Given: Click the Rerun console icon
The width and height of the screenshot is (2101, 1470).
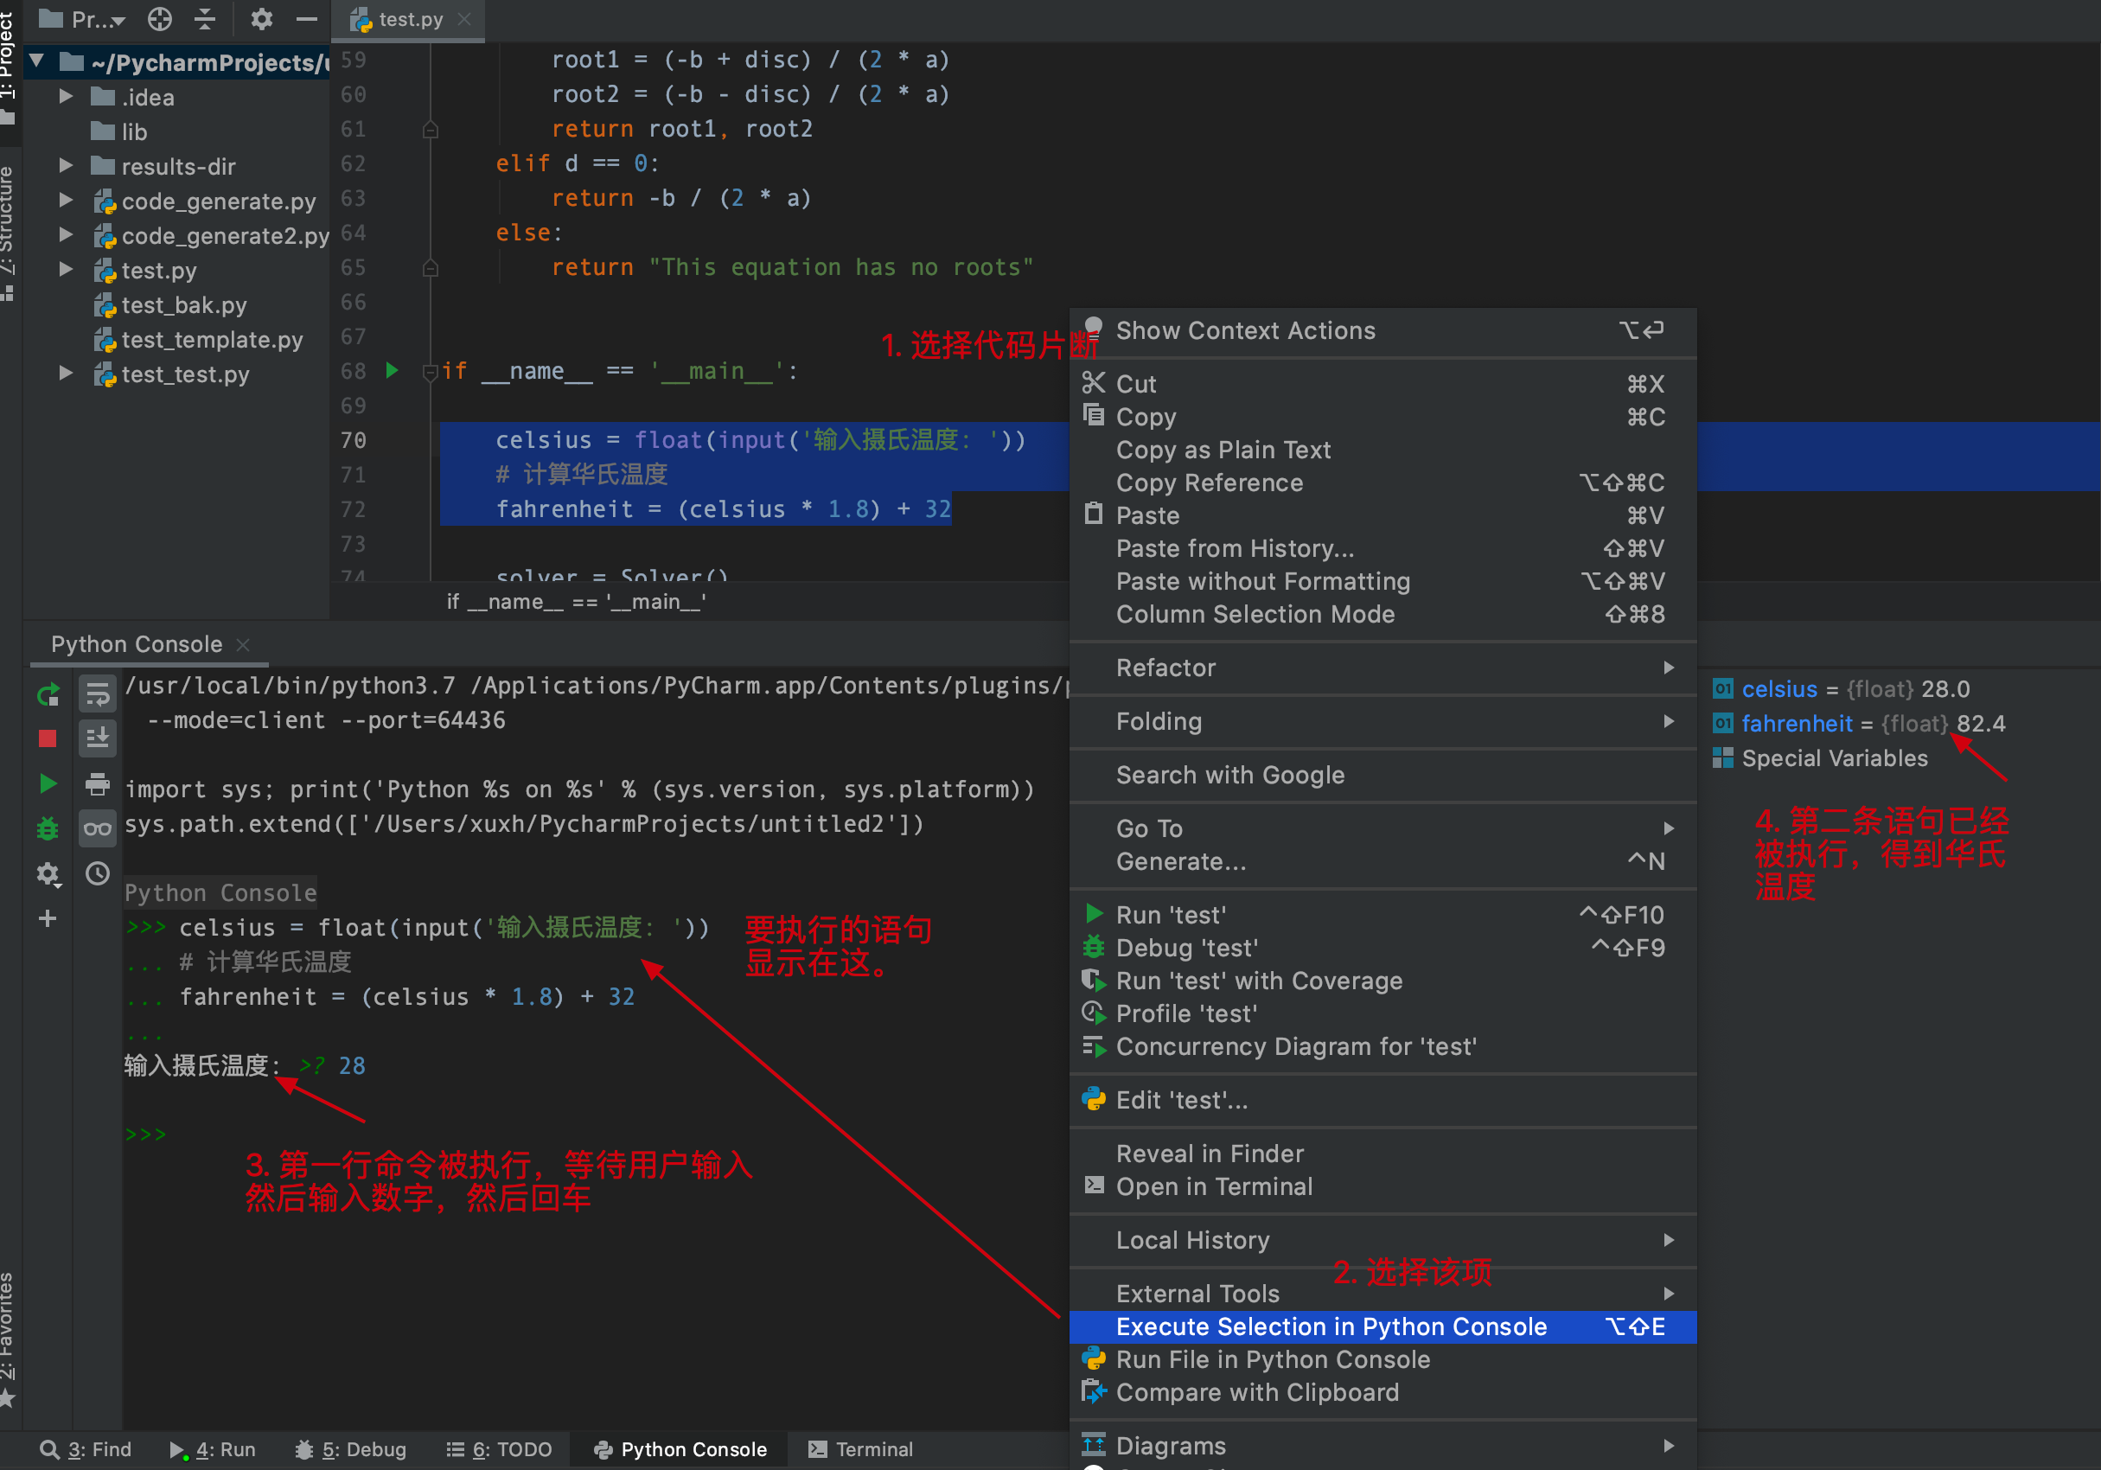Looking at the screenshot, I should point(48,694).
